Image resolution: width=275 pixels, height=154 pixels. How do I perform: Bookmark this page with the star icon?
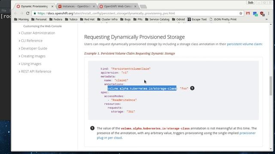point(241,13)
